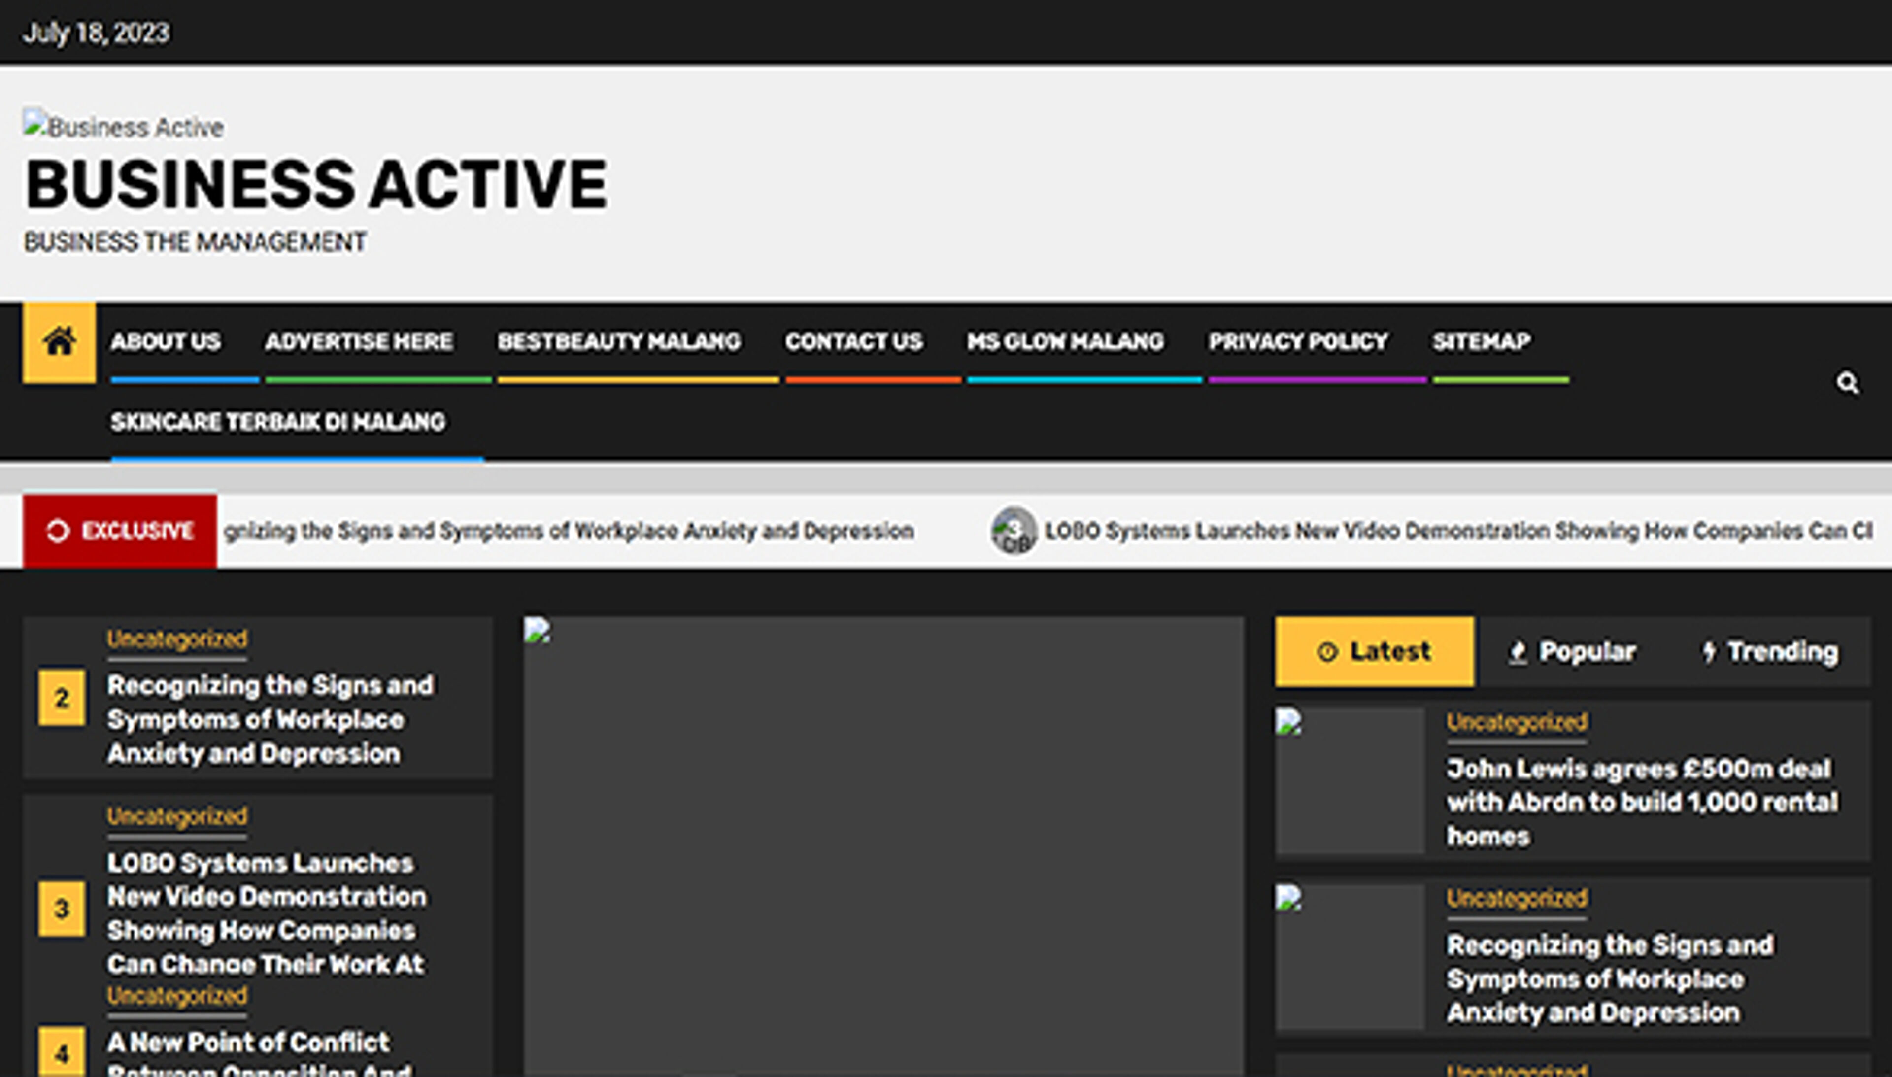
Task: Go to the Sitemap page
Action: [1481, 341]
